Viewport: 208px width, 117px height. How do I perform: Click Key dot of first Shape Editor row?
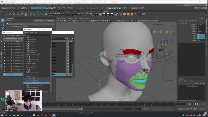(x=71, y=44)
